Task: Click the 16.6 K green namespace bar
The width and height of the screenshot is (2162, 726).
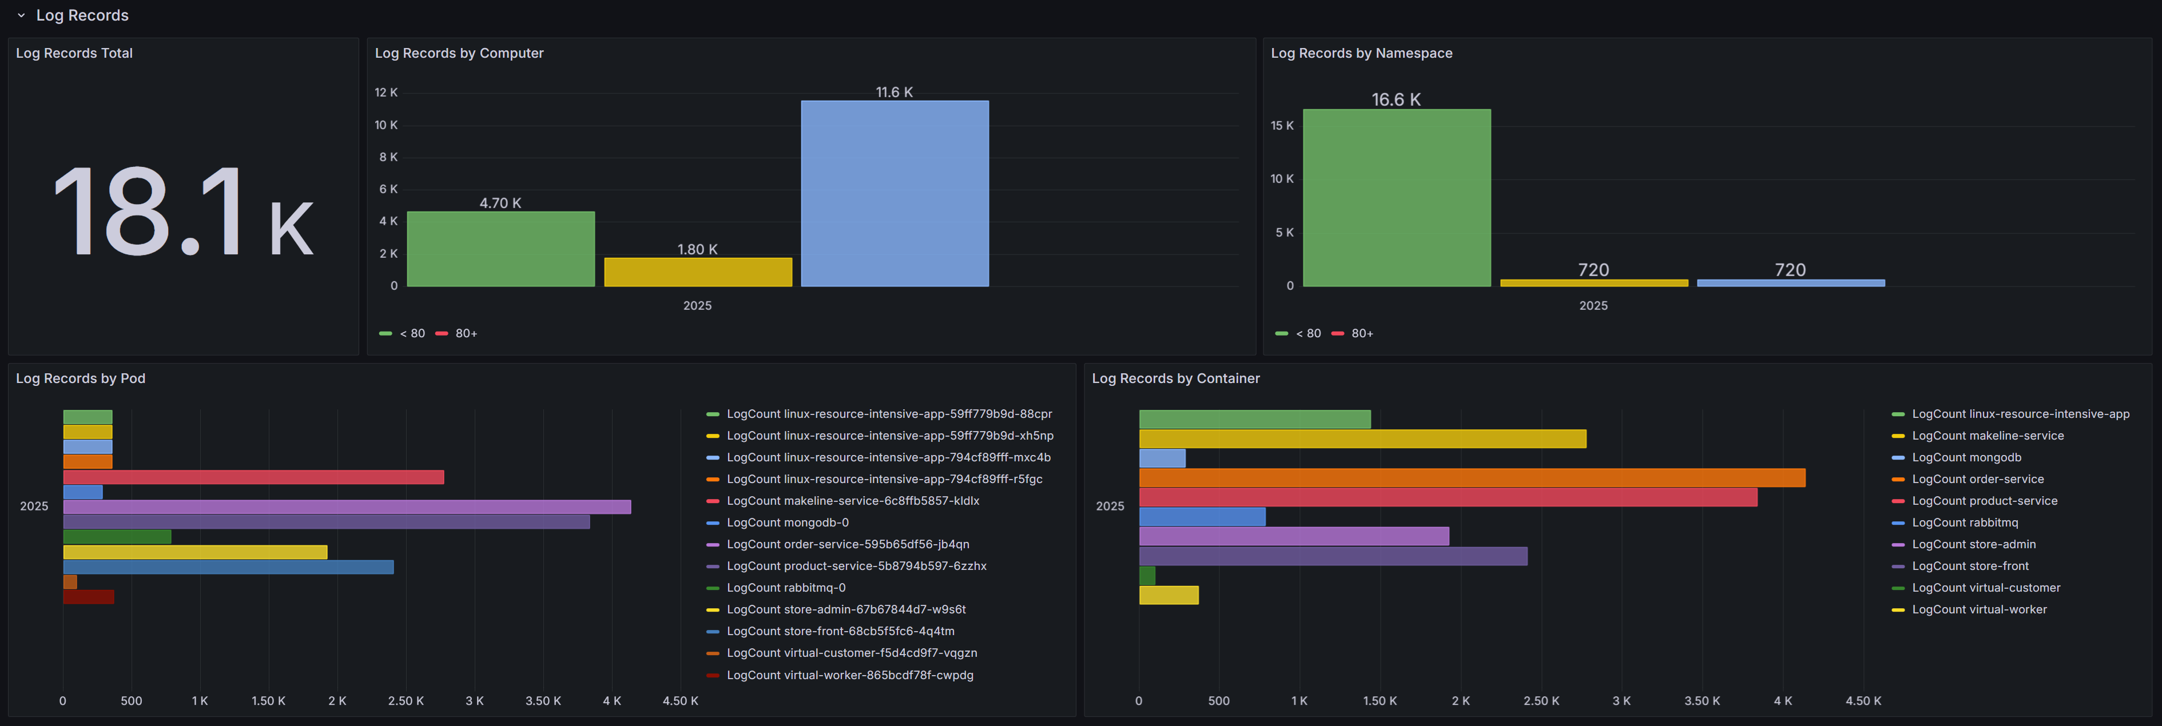Action: point(1396,197)
